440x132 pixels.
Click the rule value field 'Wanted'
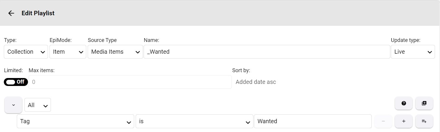pos(313,121)
